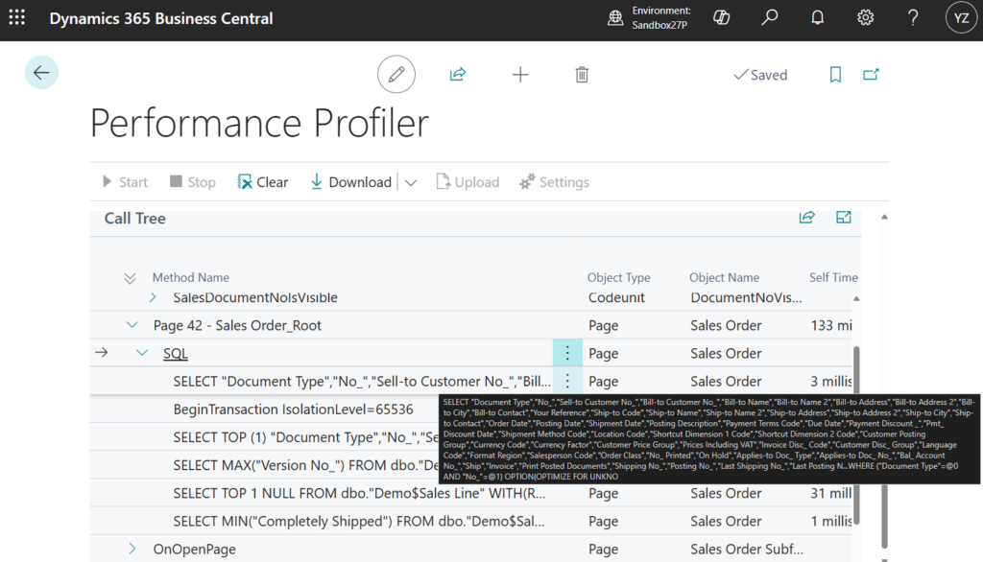This screenshot has height=562, width=983.
Task: Click the help question mark icon
Action: pos(912,18)
